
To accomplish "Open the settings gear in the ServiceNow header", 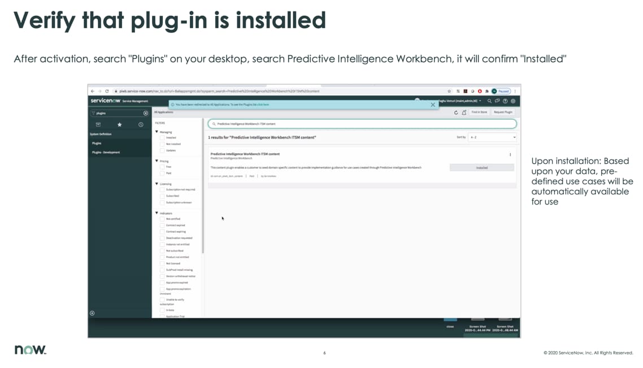I will [513, 101].
